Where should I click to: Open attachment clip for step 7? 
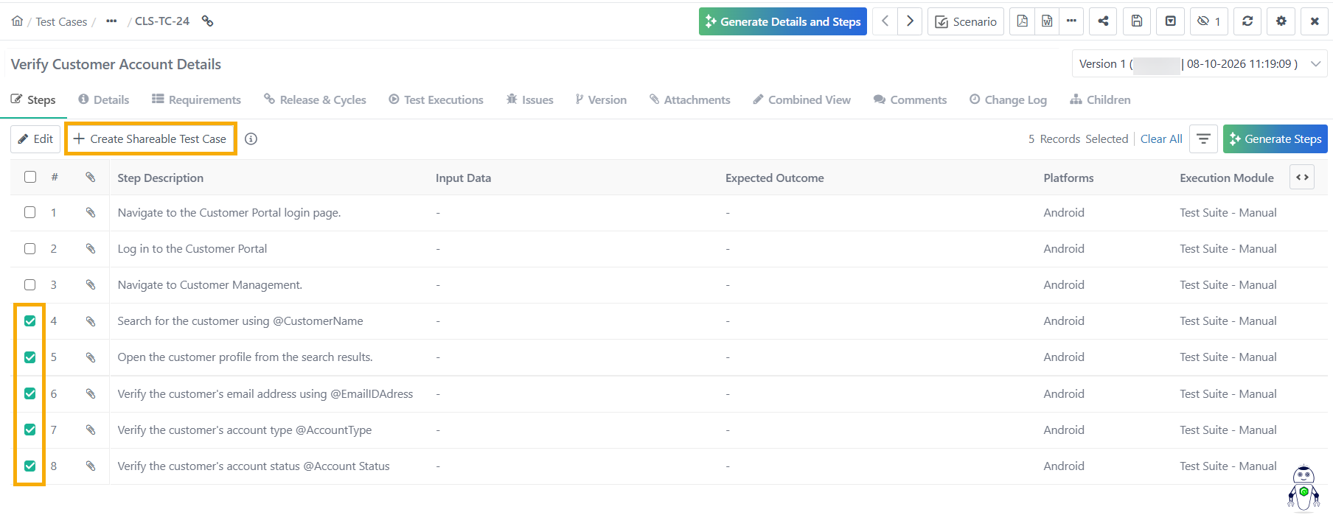pos(91,430)
